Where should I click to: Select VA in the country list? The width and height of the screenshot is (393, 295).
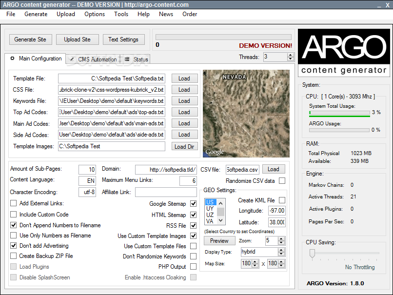click(210, 221)
